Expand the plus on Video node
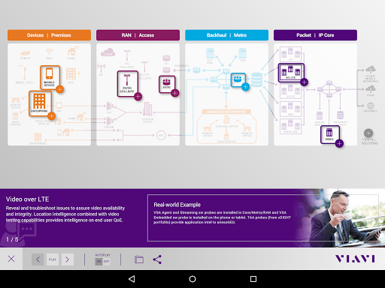The image size is (385, 288). pos(339,143)
